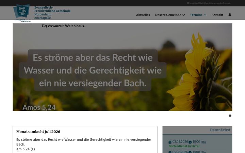Open the Unsere Gemeinde menu item

(168, 15)
